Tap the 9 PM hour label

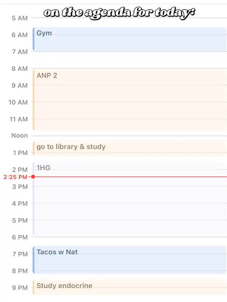pyautogui.click(x=20, y=288)
